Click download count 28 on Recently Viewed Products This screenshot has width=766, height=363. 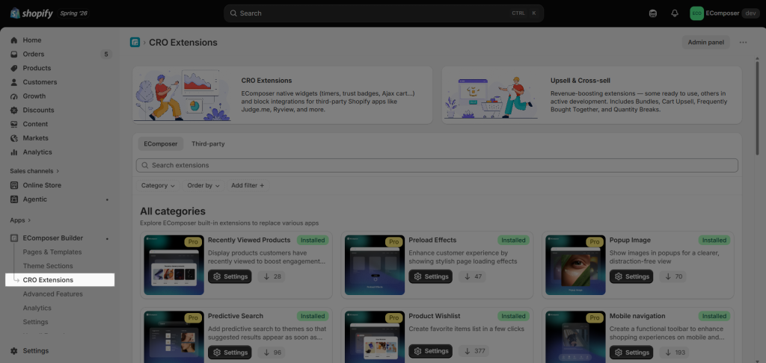(x=271, y=276)
